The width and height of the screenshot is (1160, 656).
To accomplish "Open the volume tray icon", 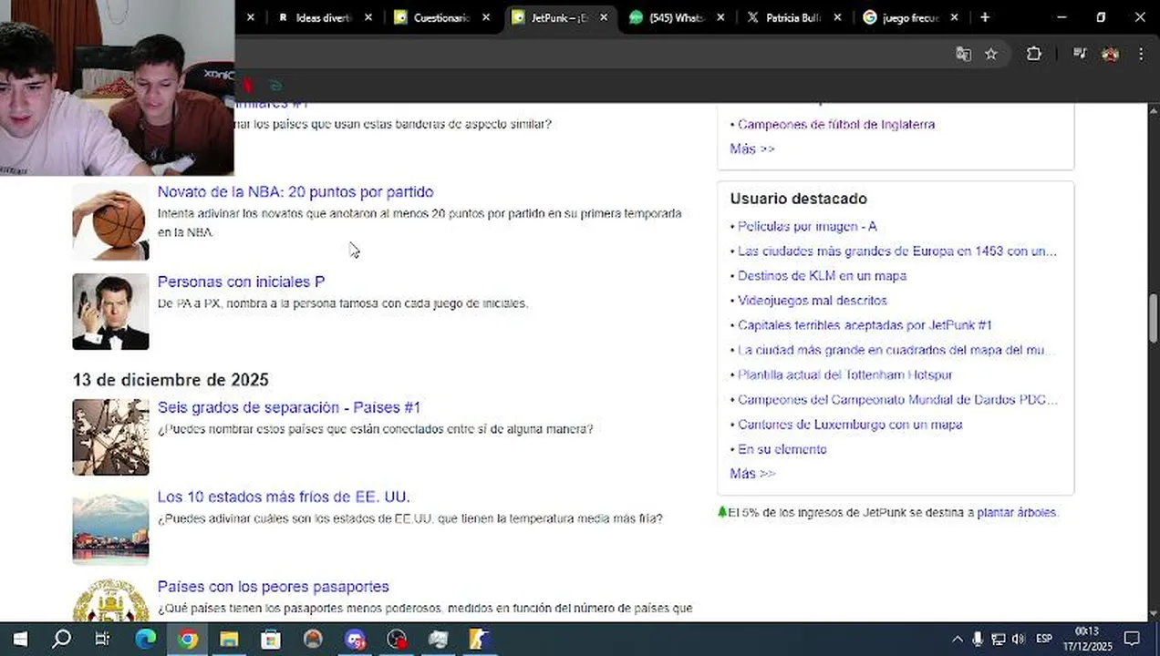I will point(1019,639).
